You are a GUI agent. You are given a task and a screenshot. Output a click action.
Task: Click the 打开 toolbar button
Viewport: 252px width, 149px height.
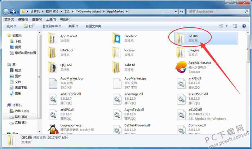pos(29,26)
